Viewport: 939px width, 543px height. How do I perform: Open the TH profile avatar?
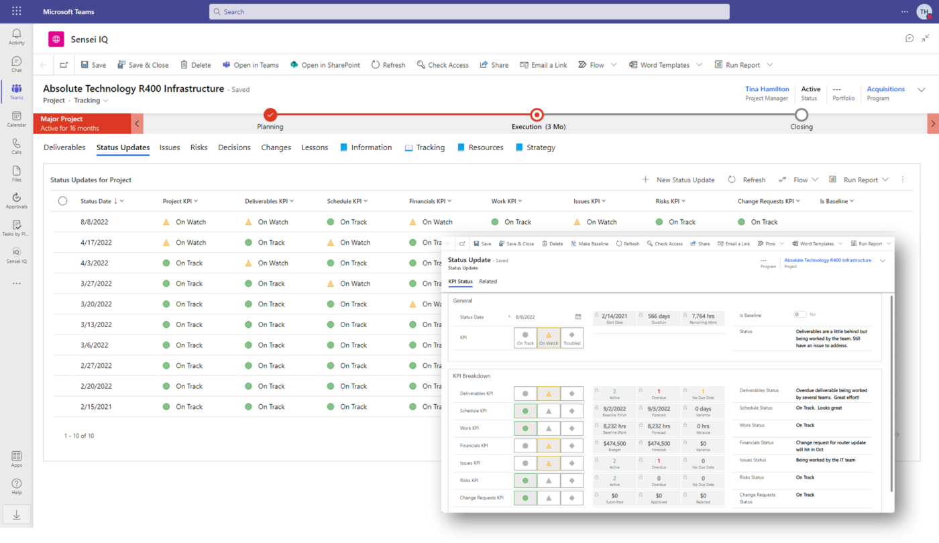point(924,12)
